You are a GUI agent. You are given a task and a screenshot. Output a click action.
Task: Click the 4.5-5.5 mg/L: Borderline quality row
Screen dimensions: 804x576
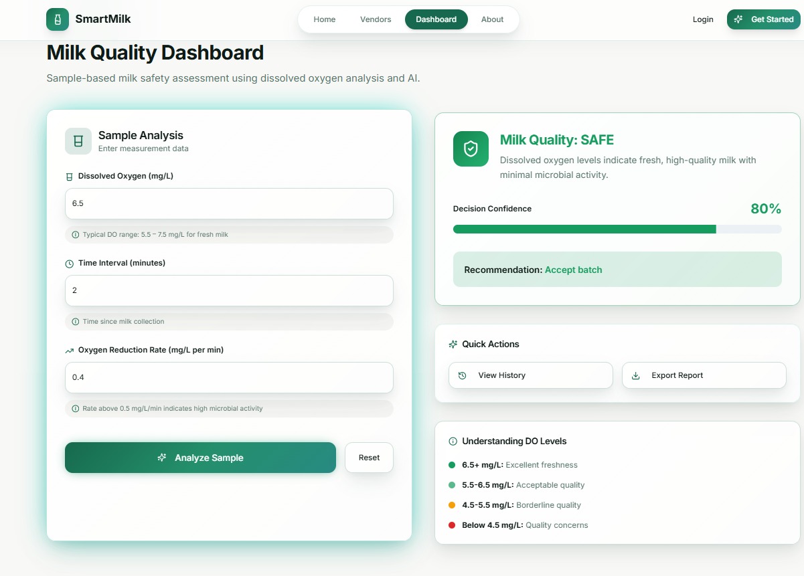(x=515, y=505)
